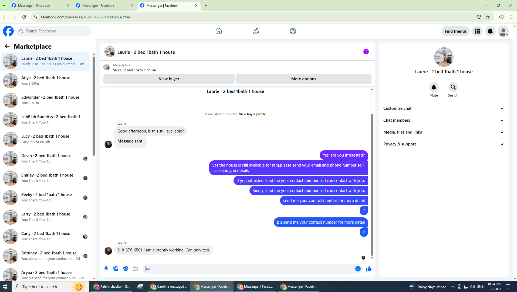Click the chat messages scrollbar
Image resolution: width=517 pixels, height=292 pixels.
372,184
